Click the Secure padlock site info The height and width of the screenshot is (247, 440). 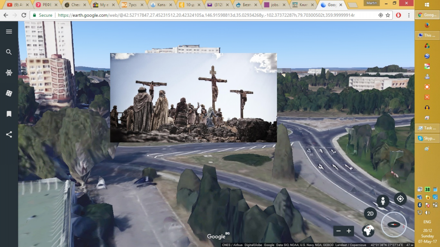tap(43, 15)
